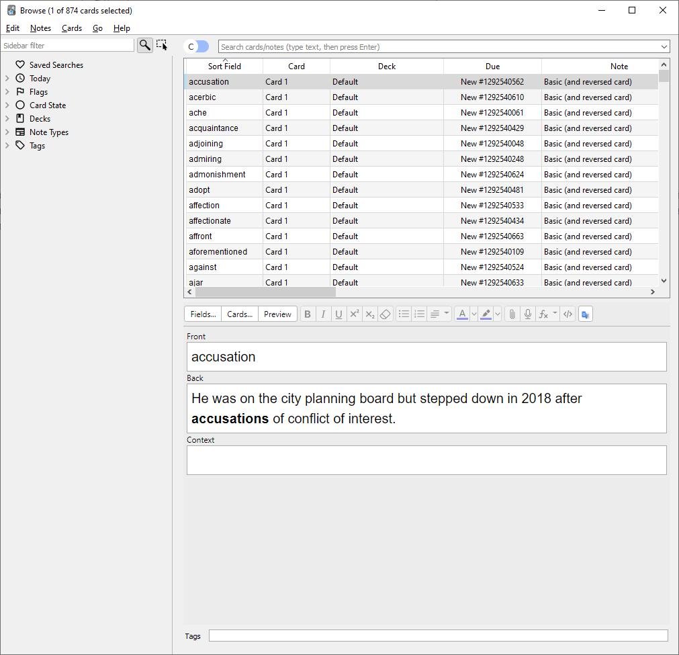Open the text highlight color dropdown arrow
Image resolution: width=679 pixels, height=655 pixels.
tap(498, 314)
